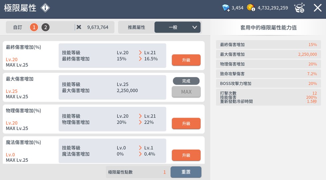326x180 pixels.
Task: Close the 極限屬性 window with X
Action: (317, 8)
